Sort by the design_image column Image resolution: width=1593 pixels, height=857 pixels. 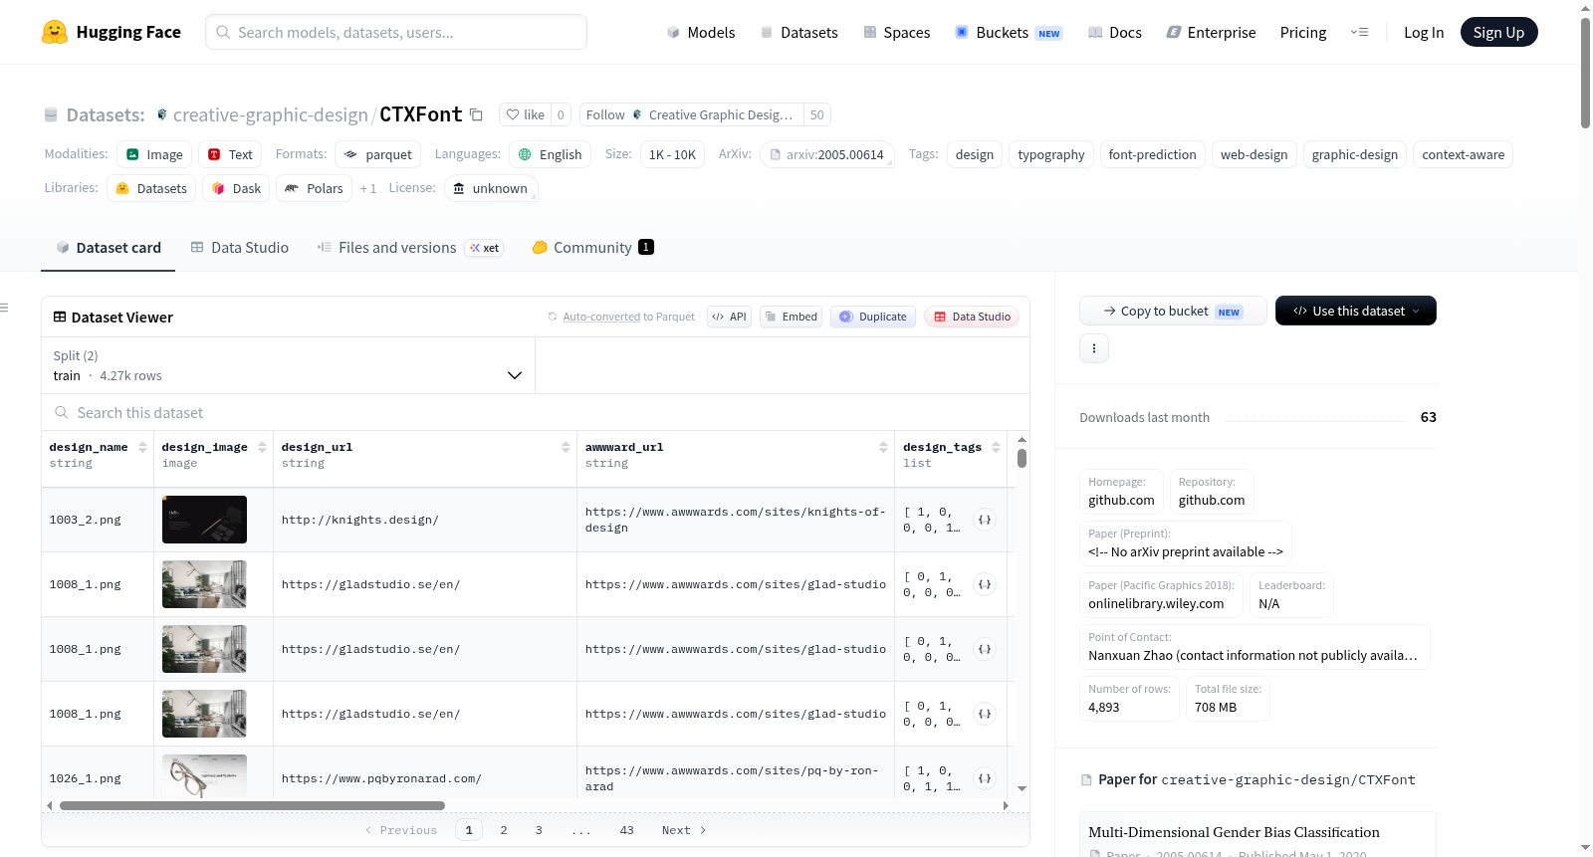point(262,448)
